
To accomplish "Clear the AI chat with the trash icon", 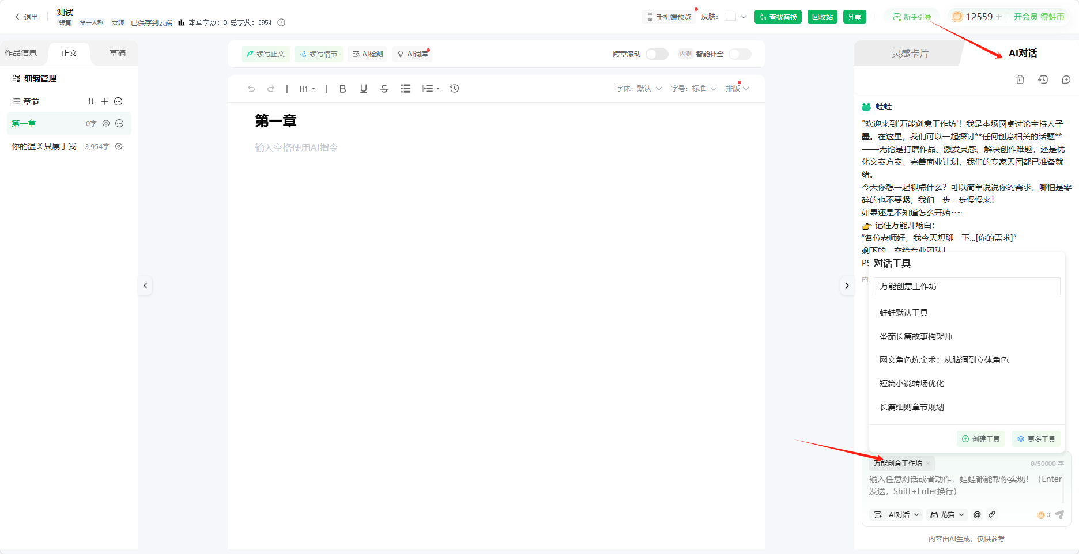I will coord(1020,79).
